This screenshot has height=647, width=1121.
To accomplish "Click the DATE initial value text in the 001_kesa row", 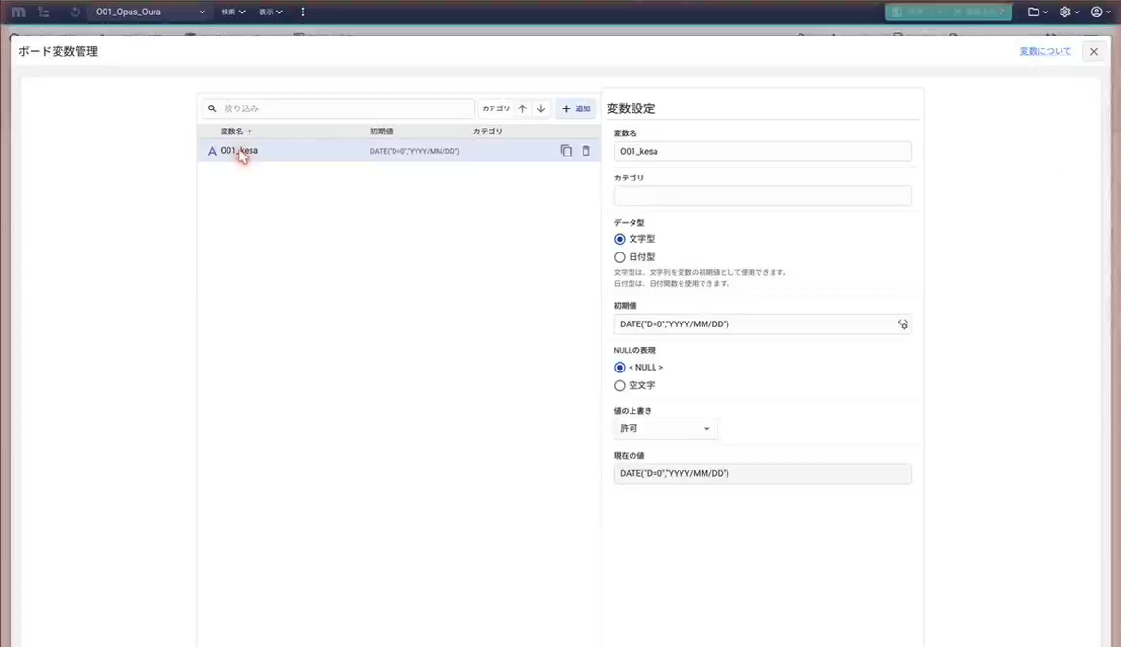I will (x=415, y=151).
